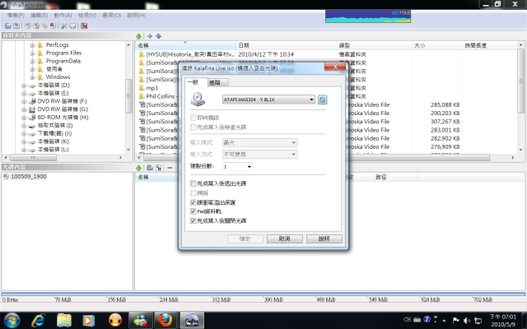Viewport: 527px width, 329px height.
Task: Click the volume speaker tray icon
Action: (467, 320)
